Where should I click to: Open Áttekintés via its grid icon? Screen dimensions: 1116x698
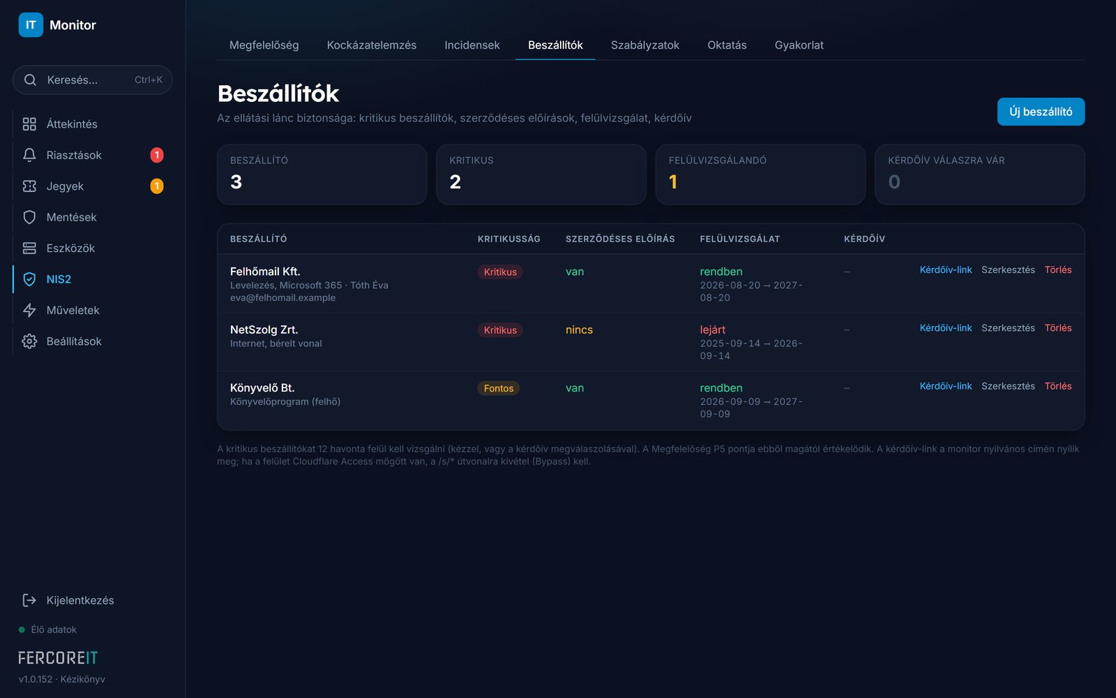[29, 124]
